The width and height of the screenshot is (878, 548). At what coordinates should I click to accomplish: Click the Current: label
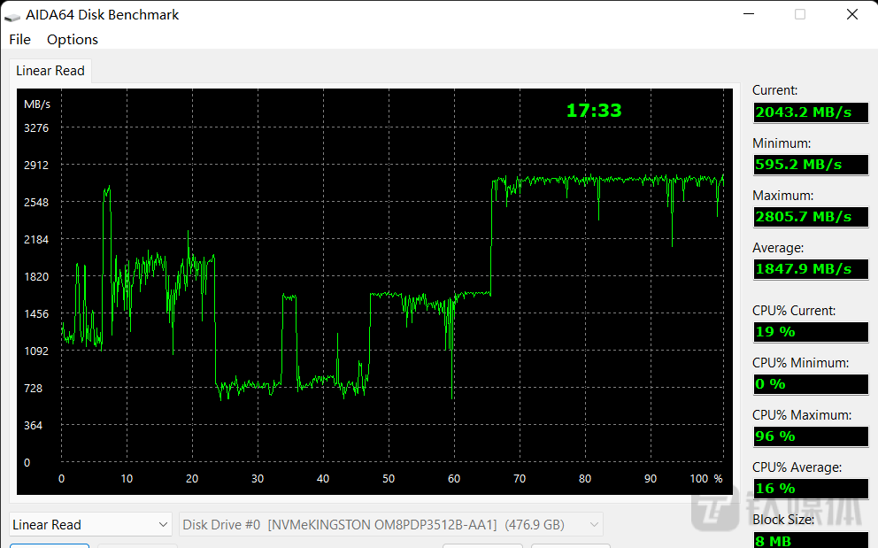click(x=775, y=90)
